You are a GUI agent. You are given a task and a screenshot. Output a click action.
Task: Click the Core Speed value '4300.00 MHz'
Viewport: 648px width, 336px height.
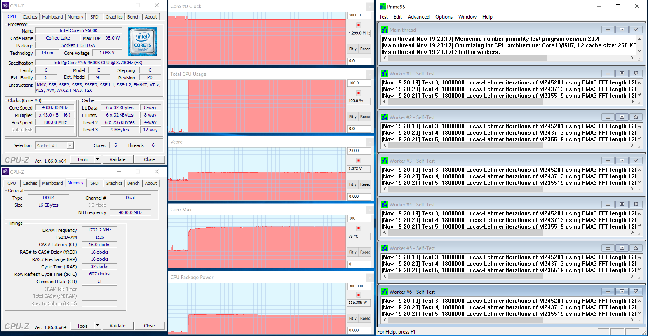[55, 107]
